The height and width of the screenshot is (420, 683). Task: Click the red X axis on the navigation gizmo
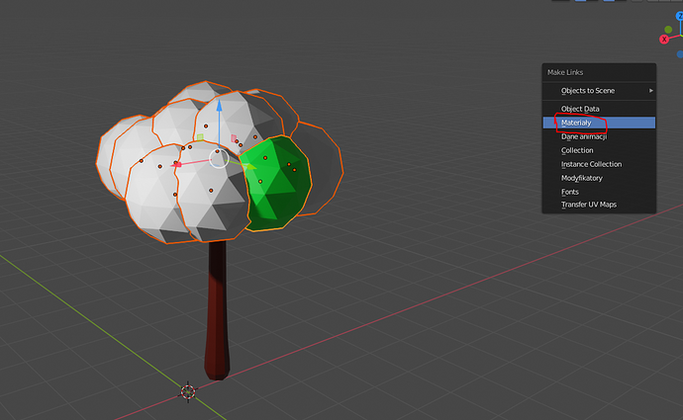click(x=664, y=40)
